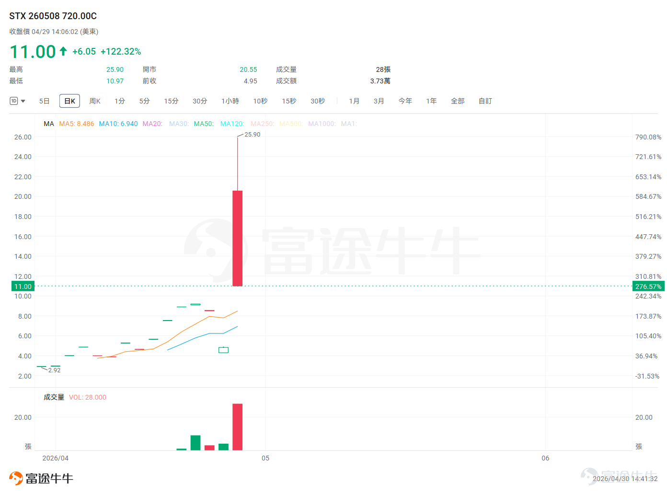Choose the 1小時 interval
This screenshot has width=667, height=494.
pos(230,101)
